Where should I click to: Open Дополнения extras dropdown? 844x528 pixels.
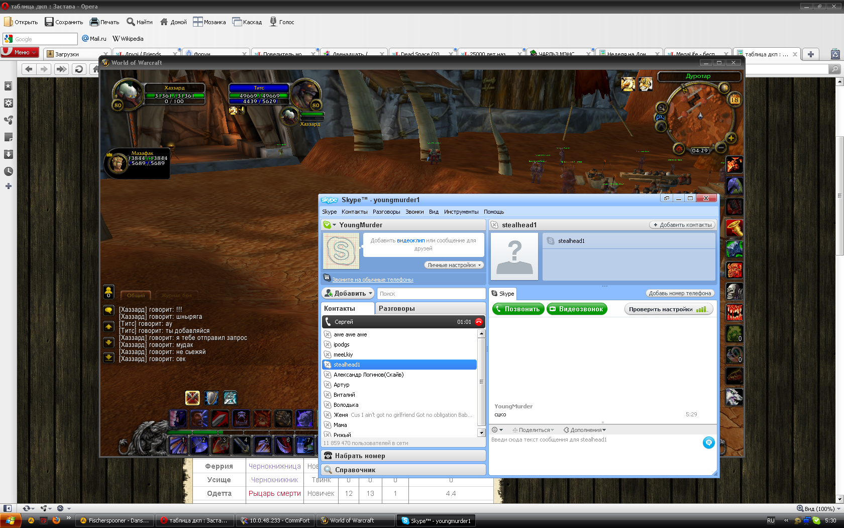coord(585,430)
